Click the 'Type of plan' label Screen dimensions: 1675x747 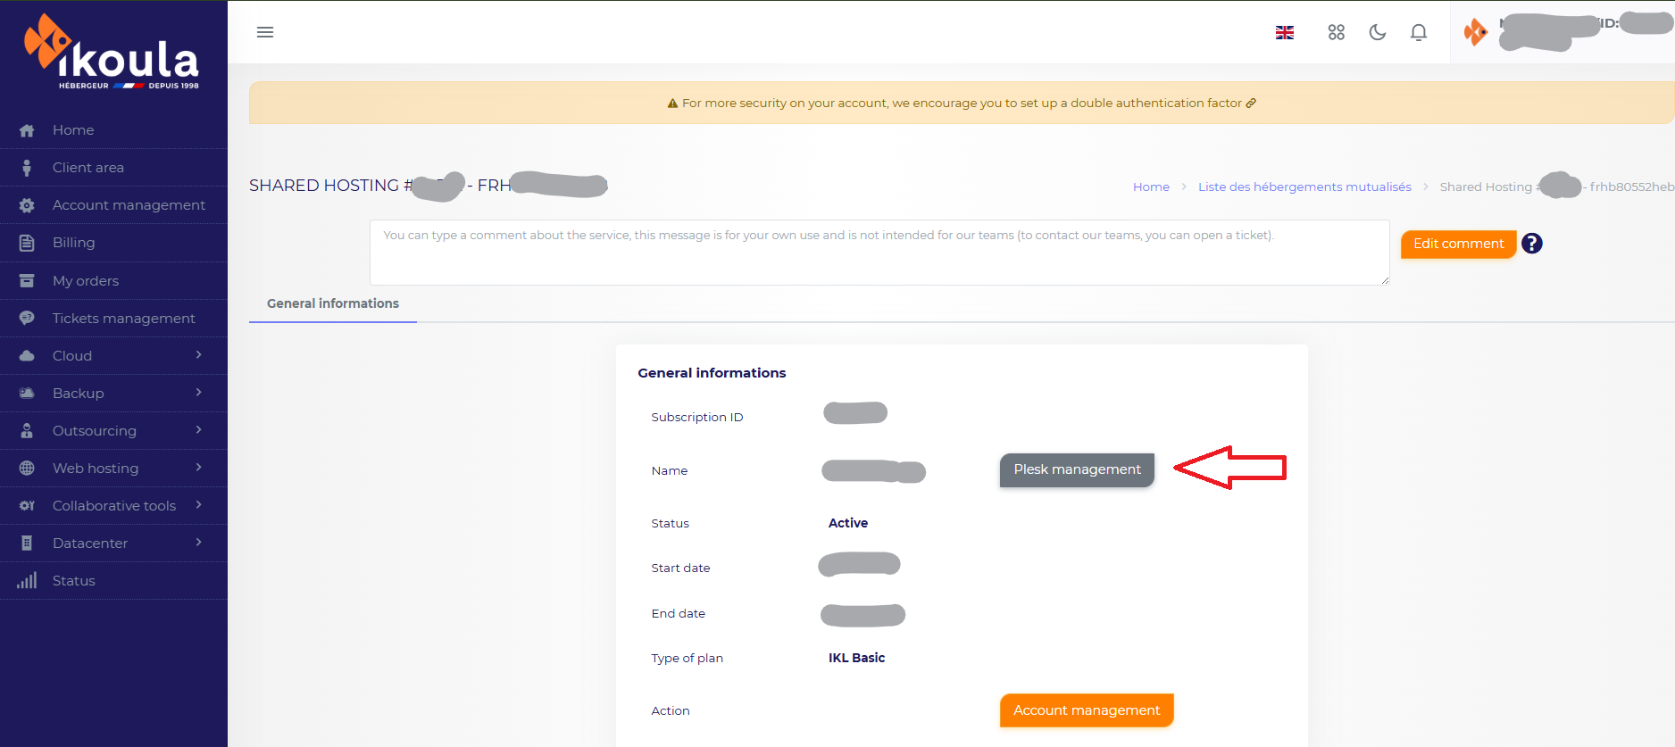click(687, 658)
